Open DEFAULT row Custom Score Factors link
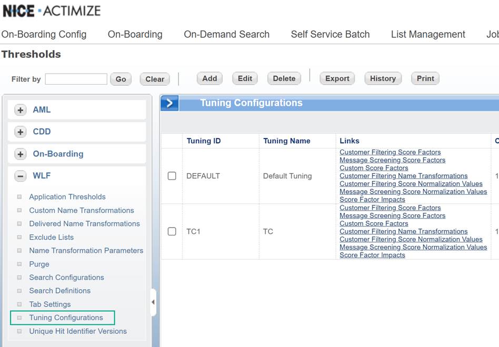This screenshot has height=347, width=499. coord(374,168)
